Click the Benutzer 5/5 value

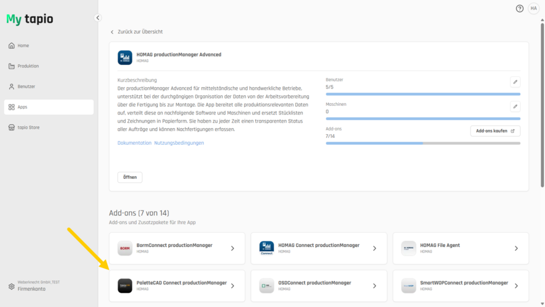click(x=329, y=87)
